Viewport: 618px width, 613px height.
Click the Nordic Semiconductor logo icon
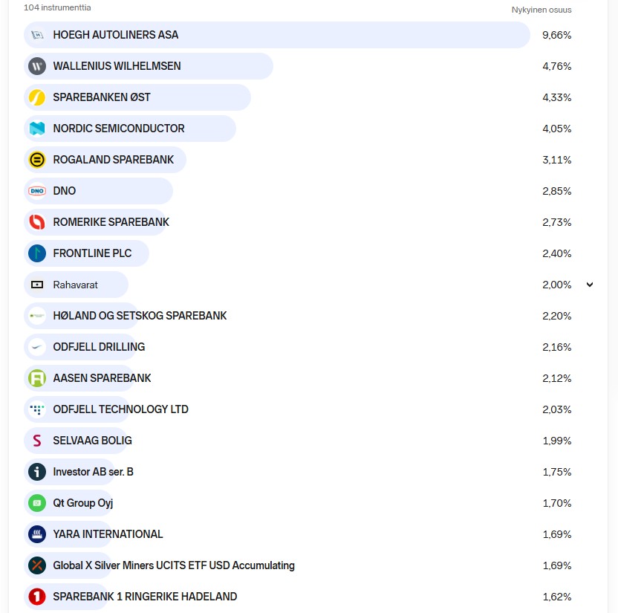point(37,129)
